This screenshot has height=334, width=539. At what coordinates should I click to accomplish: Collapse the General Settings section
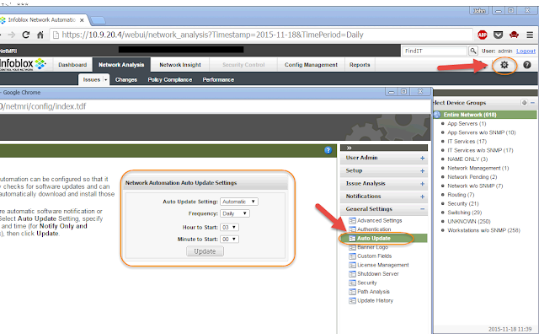[x=422, y=209]
